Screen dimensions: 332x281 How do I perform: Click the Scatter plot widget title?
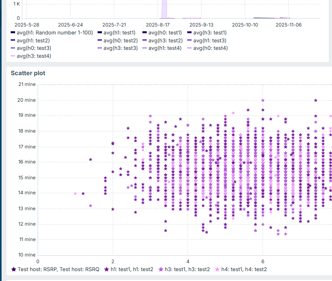click(28, 73)
